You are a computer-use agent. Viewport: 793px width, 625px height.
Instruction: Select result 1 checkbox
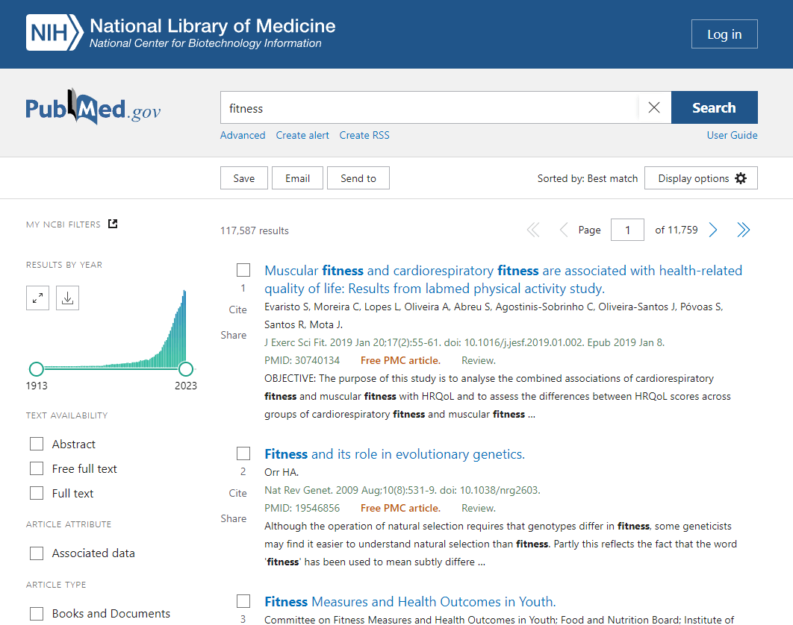click(243, 270)
